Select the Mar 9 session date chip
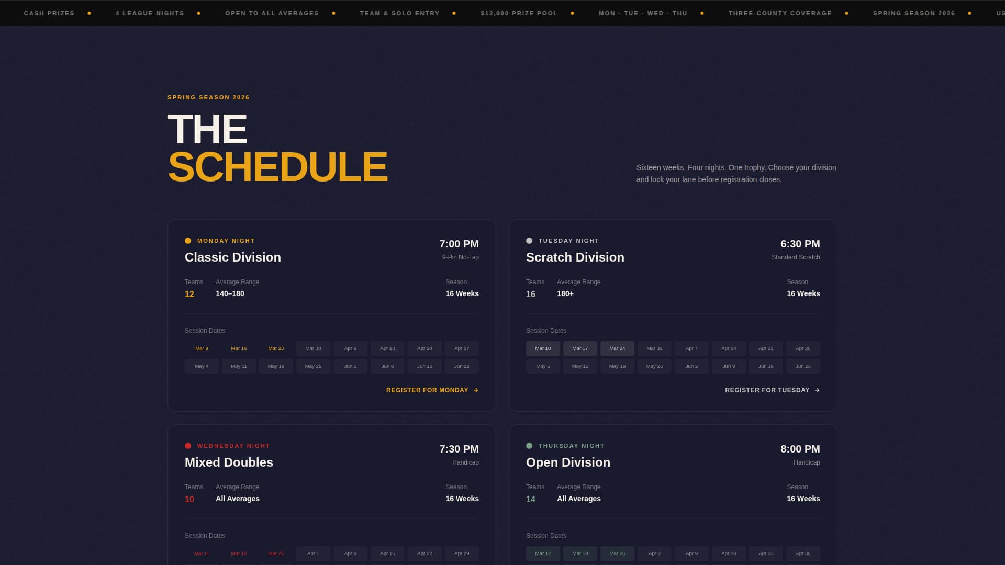This screenshot has width=1005, height=565. point(202,348)
